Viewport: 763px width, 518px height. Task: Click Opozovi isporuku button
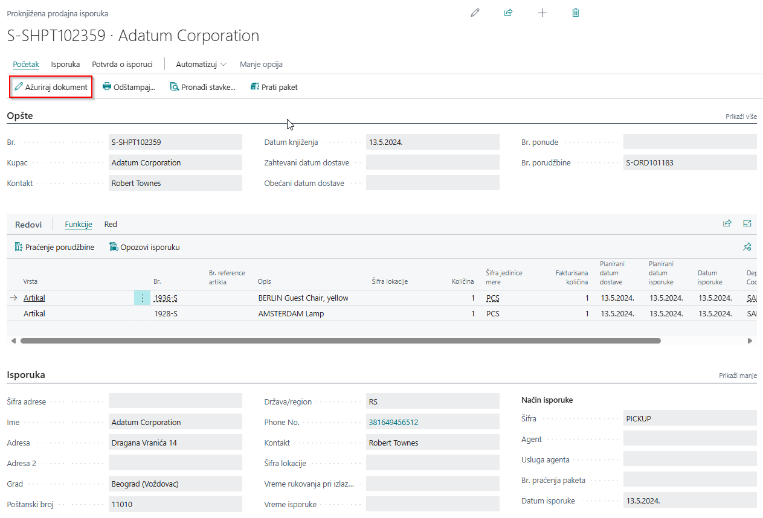144,247
